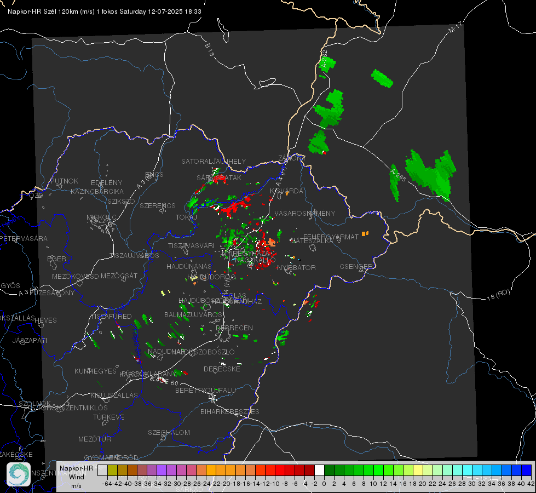Click the SZEGHALOM label
This screenshot has width=536, height=493.
[169, 433]
